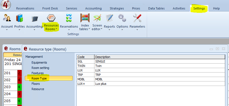The height and width of the screenshot is (106, 229).
Task: Open the Reservations settings grid icon
Action: [69, 18]
